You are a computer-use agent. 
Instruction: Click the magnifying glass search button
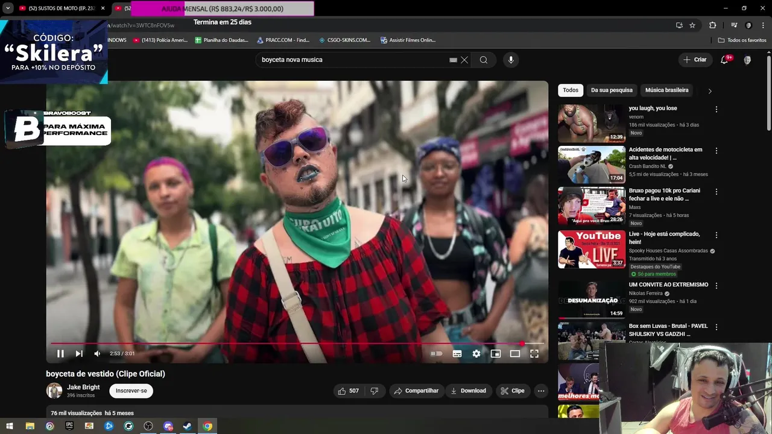pos(484,60)
